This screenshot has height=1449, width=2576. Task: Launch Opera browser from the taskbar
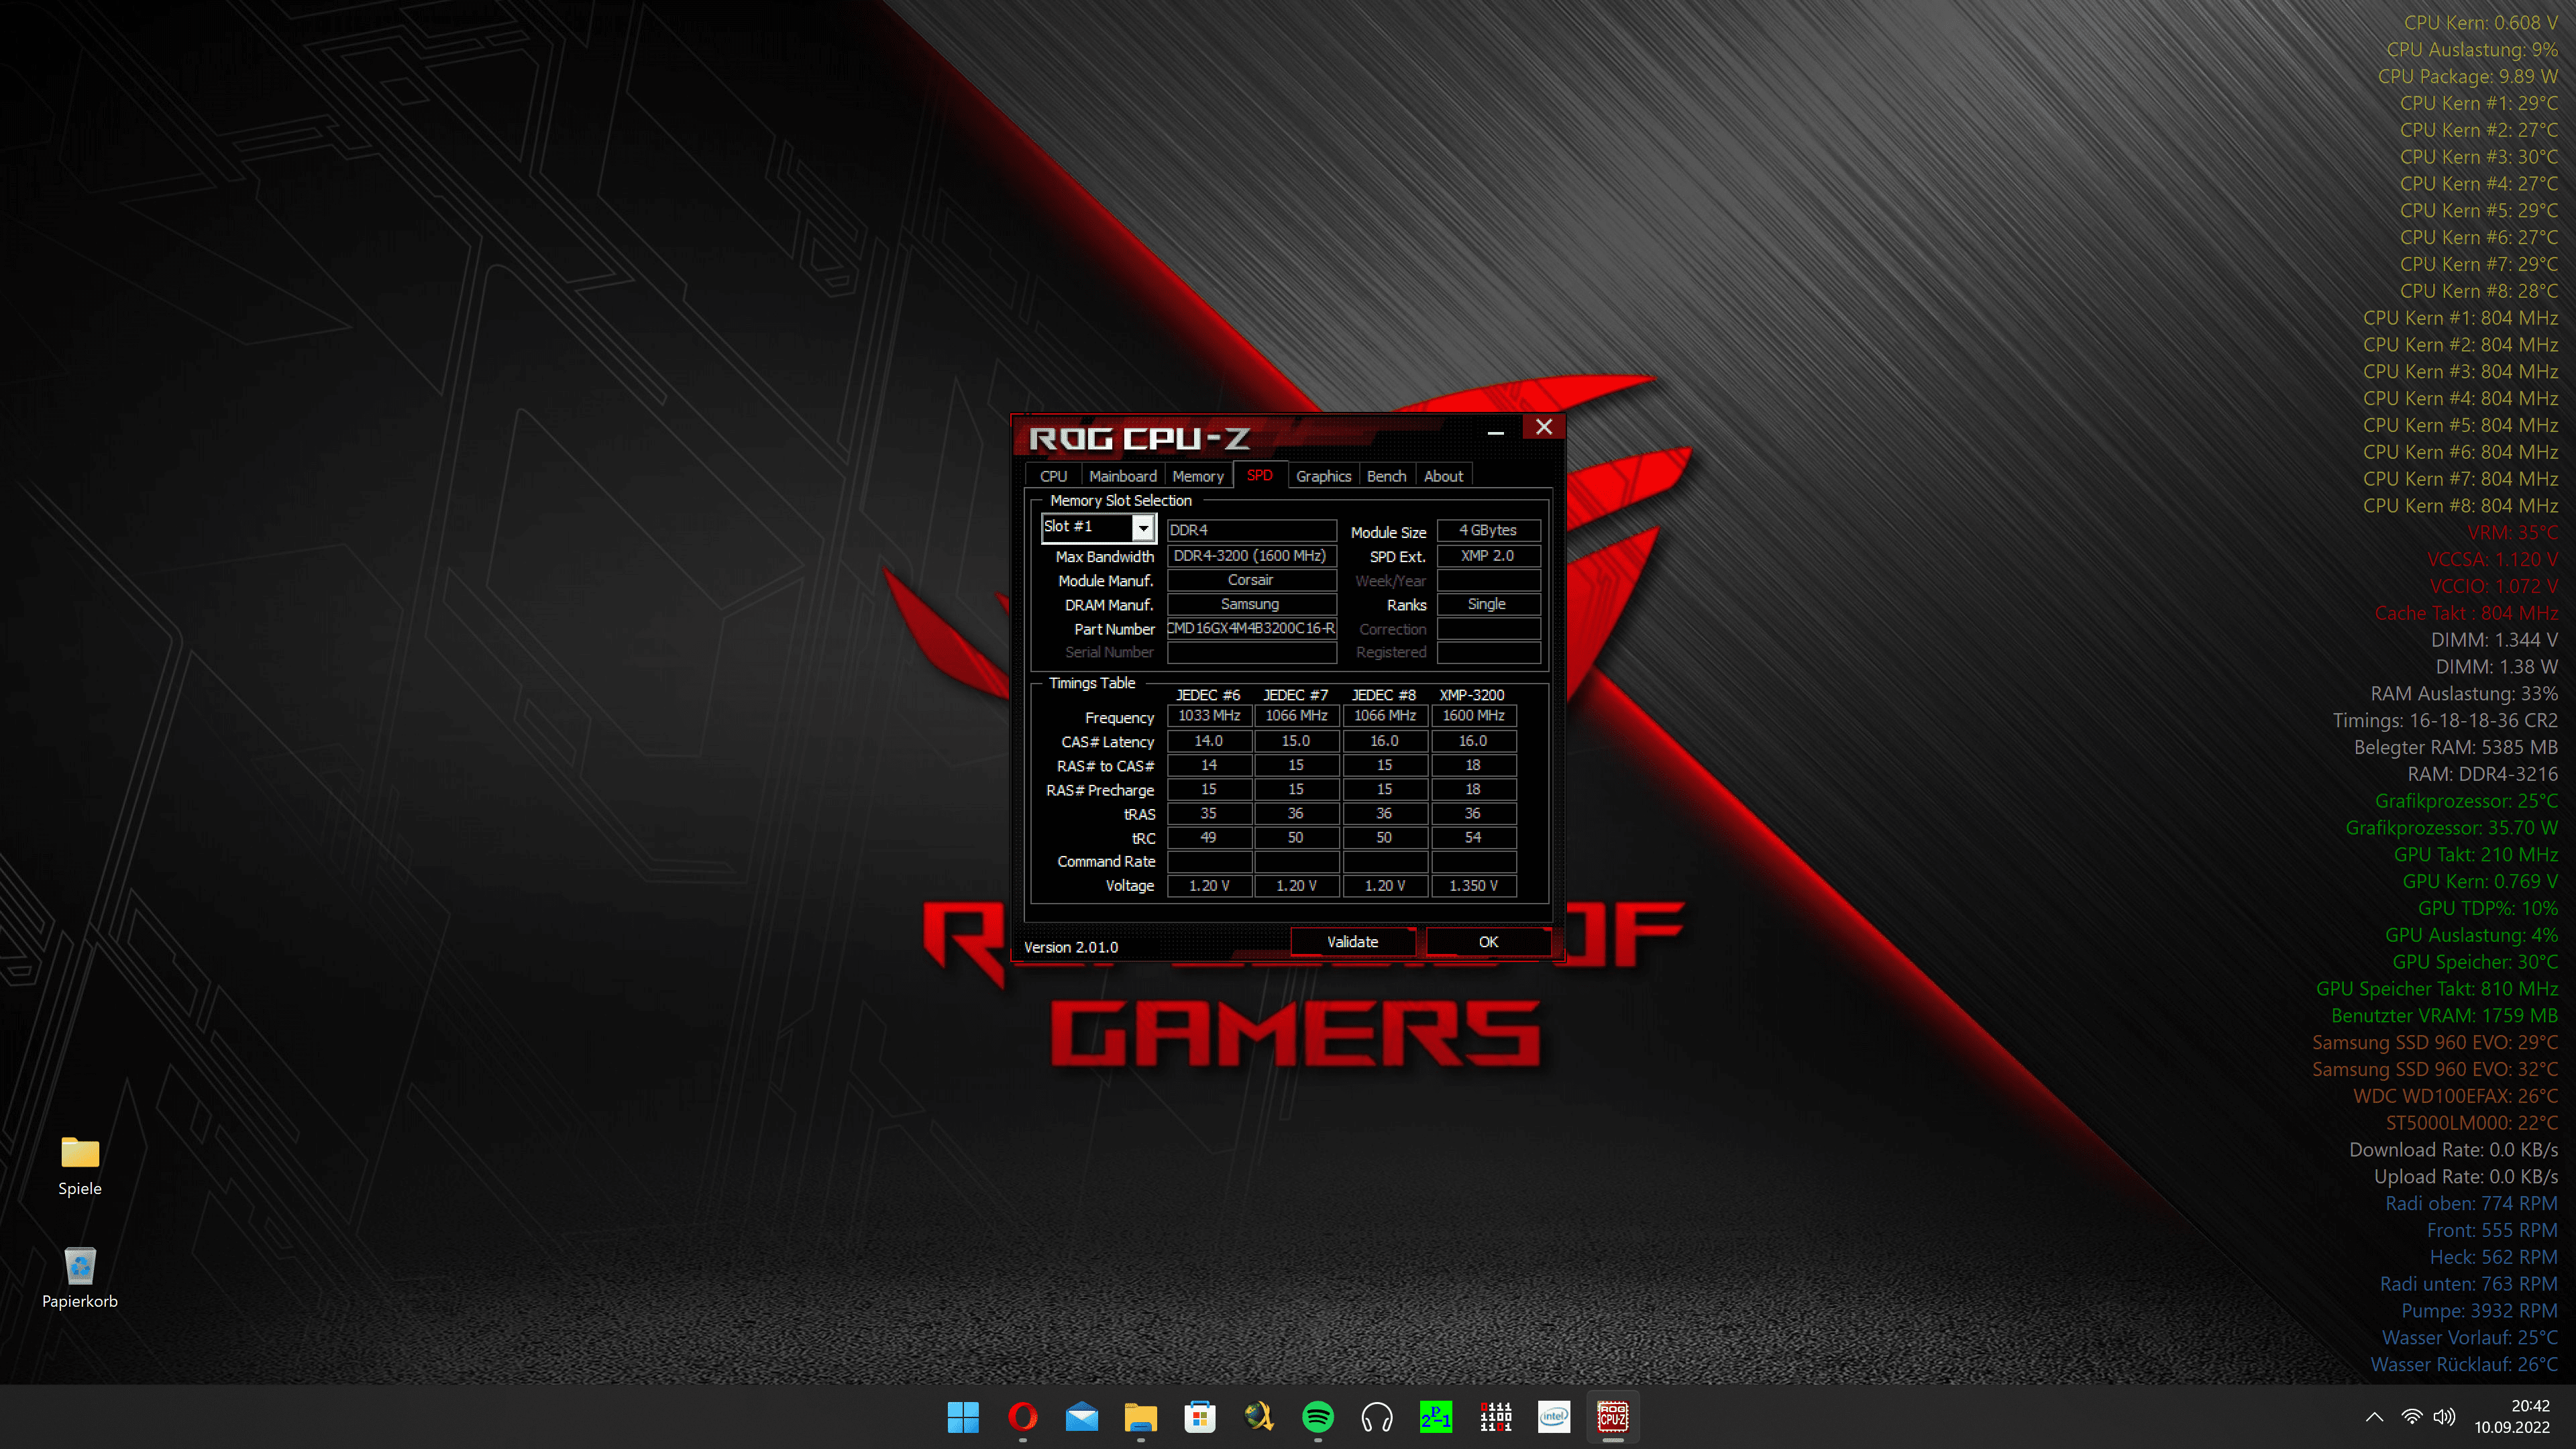point(1022,1416)
